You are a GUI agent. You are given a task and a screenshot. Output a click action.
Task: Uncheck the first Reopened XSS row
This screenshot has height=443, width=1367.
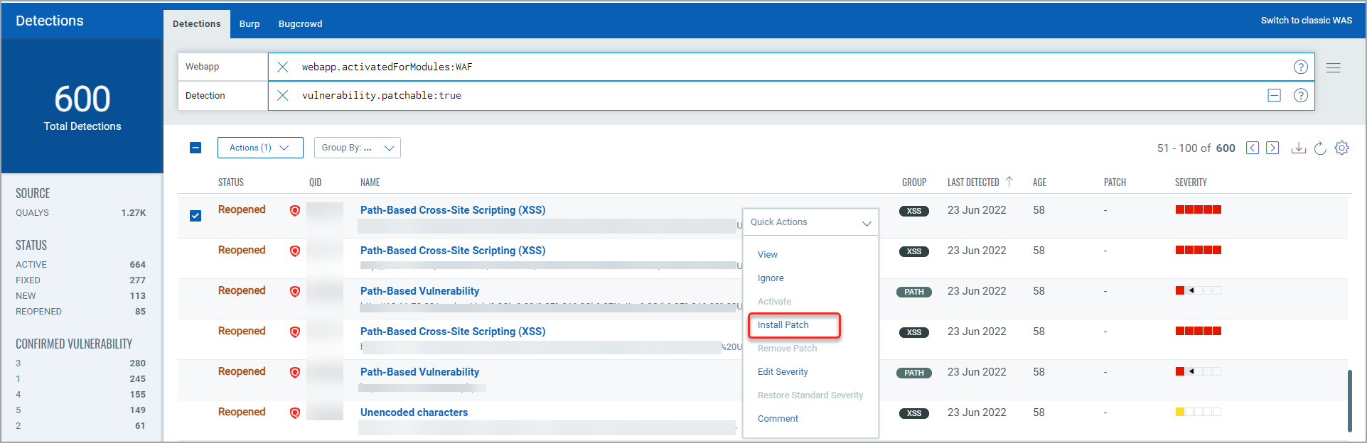195,216
